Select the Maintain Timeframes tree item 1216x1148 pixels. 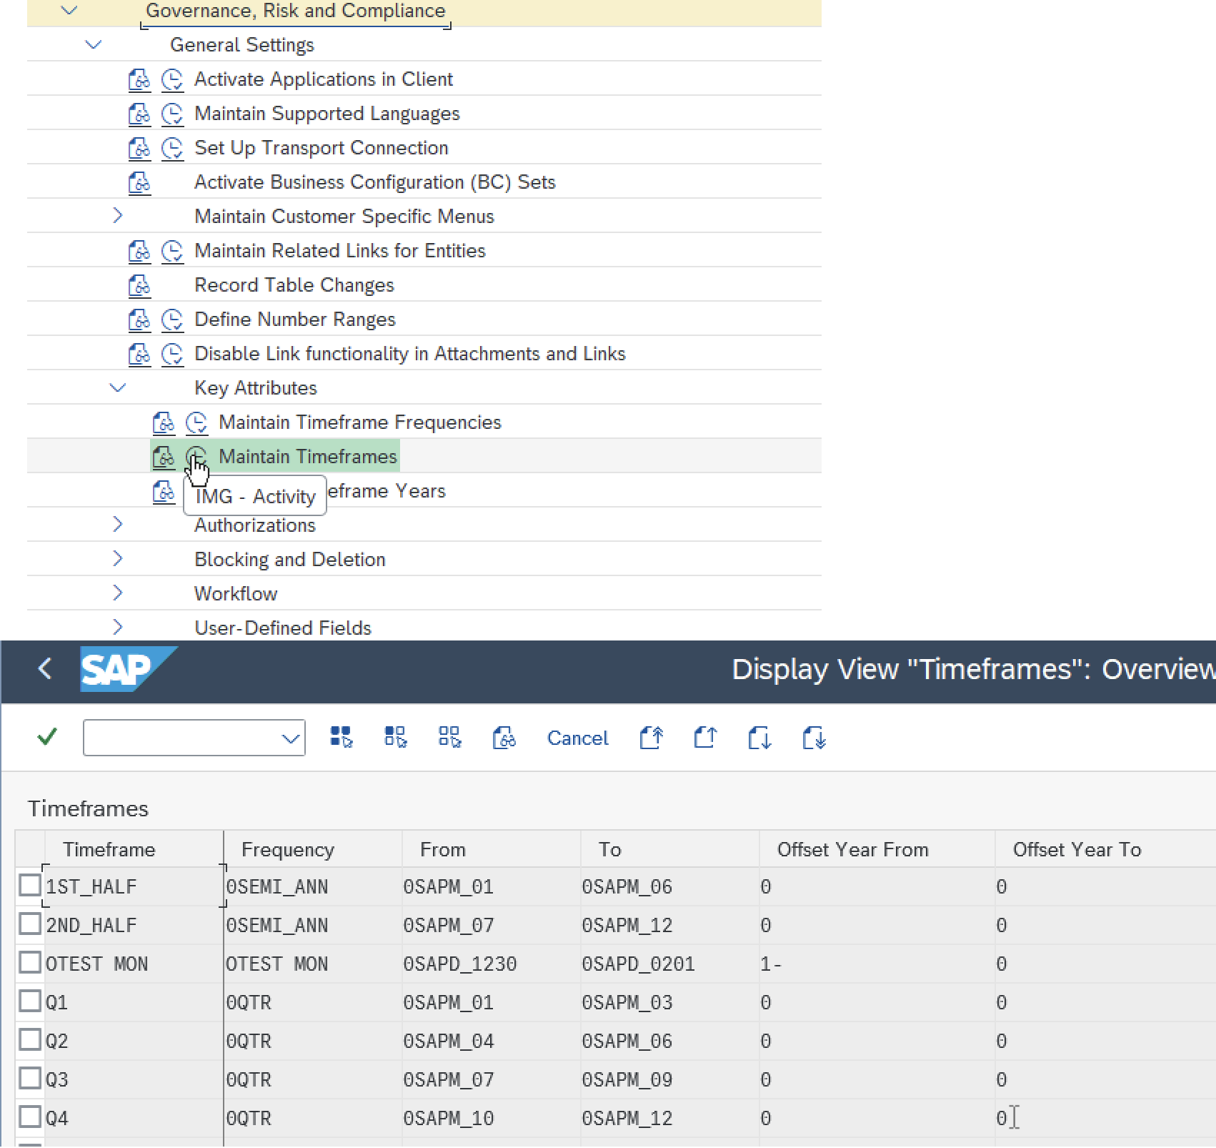point(308,457)
